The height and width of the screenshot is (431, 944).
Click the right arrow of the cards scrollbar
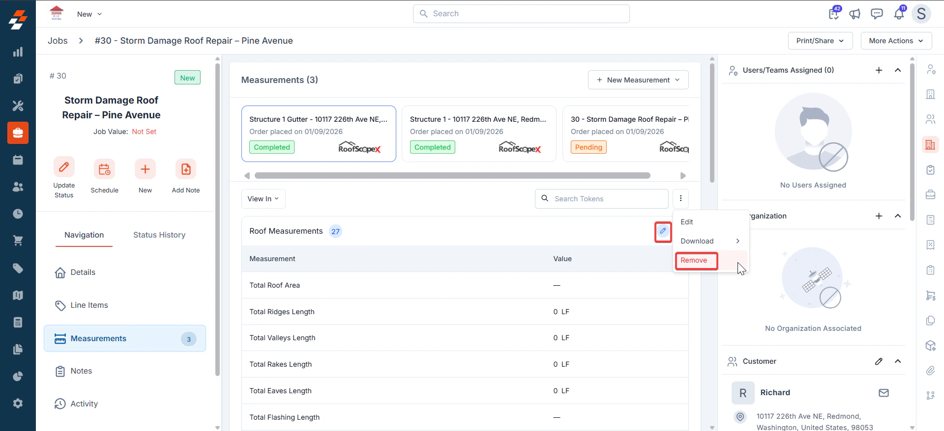(x=683, y=176)
